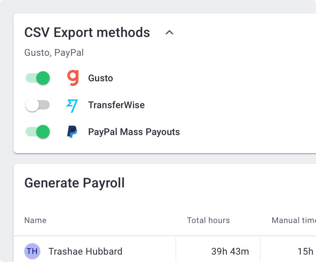Click the TransferWise logo icon
Viewport: 316px width, 262px height.
click(x=72, y=105)
